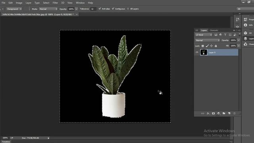Open the Type menu
The height and width of the screenshot is (143, 254).
click(37, 3)
